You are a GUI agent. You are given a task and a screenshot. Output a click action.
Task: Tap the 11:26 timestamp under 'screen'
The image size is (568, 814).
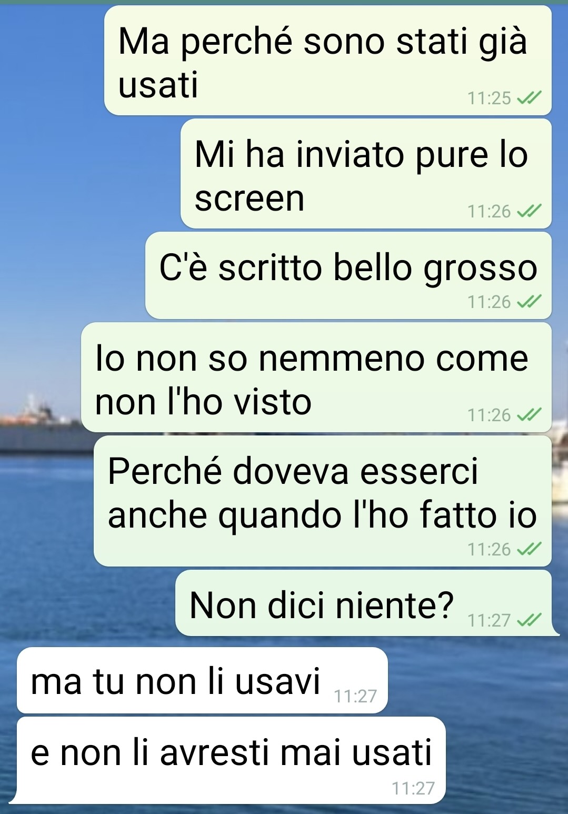pos(489,211)
